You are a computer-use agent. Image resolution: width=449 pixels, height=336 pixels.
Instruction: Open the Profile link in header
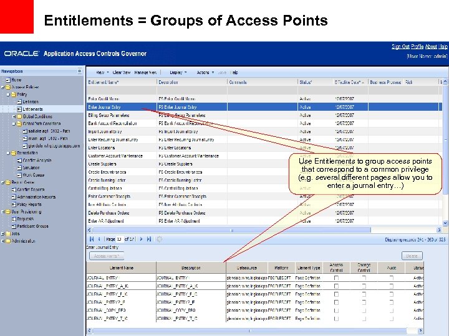pos(417,47)
